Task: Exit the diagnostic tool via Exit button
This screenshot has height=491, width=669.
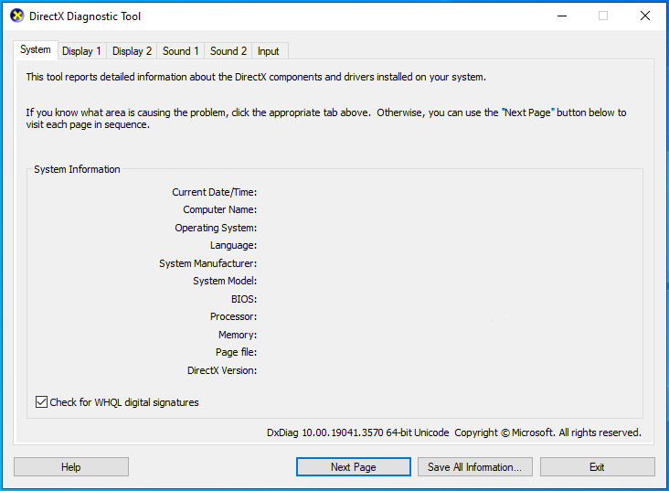Action: 597,467
